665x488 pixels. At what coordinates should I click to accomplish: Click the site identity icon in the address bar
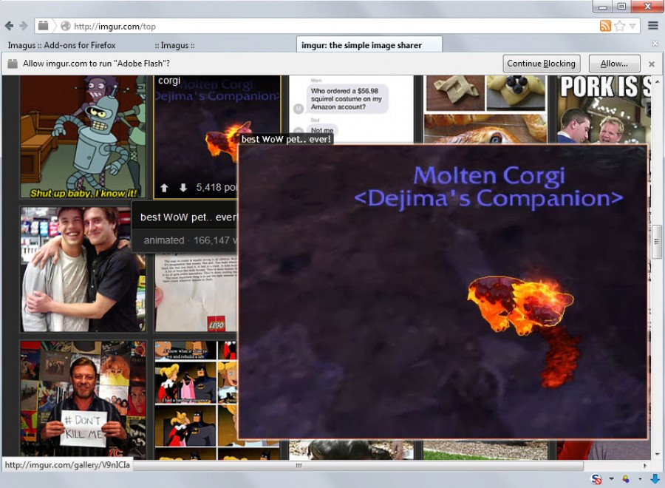coord(66,25)
